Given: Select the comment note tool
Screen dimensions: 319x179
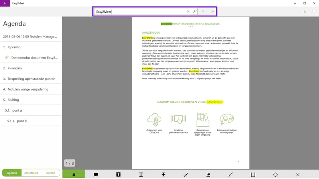Looking at the screenshot, I should pos(96,174).
